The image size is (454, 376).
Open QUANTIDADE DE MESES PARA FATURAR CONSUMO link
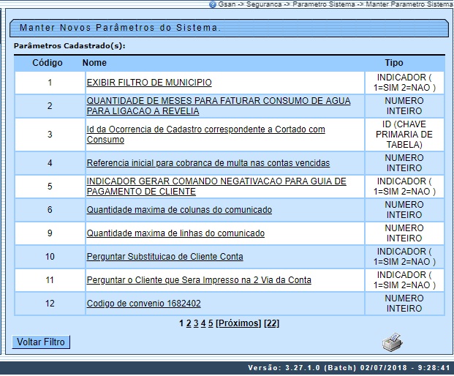coord(219,106)
